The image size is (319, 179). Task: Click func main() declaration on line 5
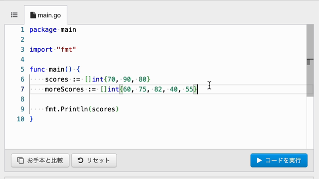pyautogui.click(x=51, y=70)
